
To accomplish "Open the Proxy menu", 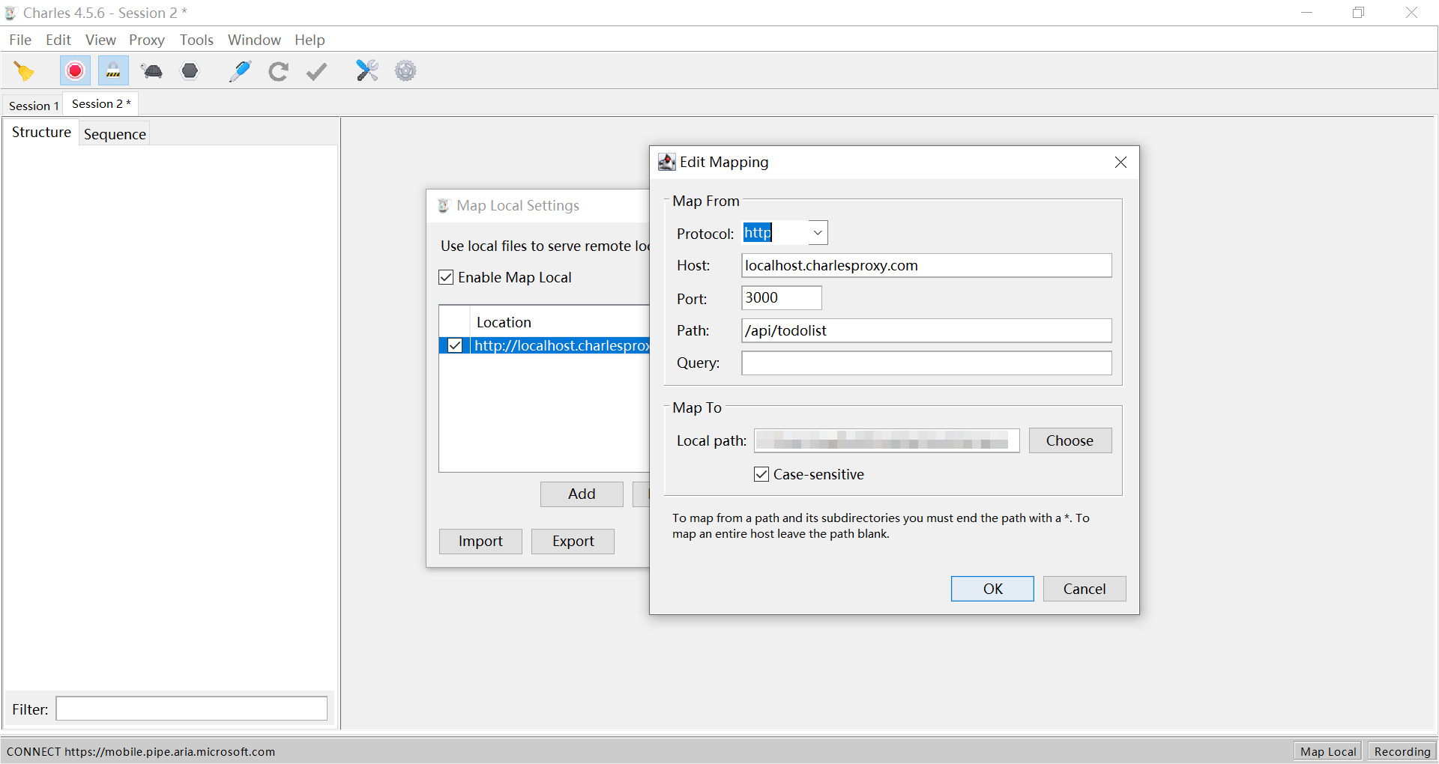I will (x=147, y=40).
